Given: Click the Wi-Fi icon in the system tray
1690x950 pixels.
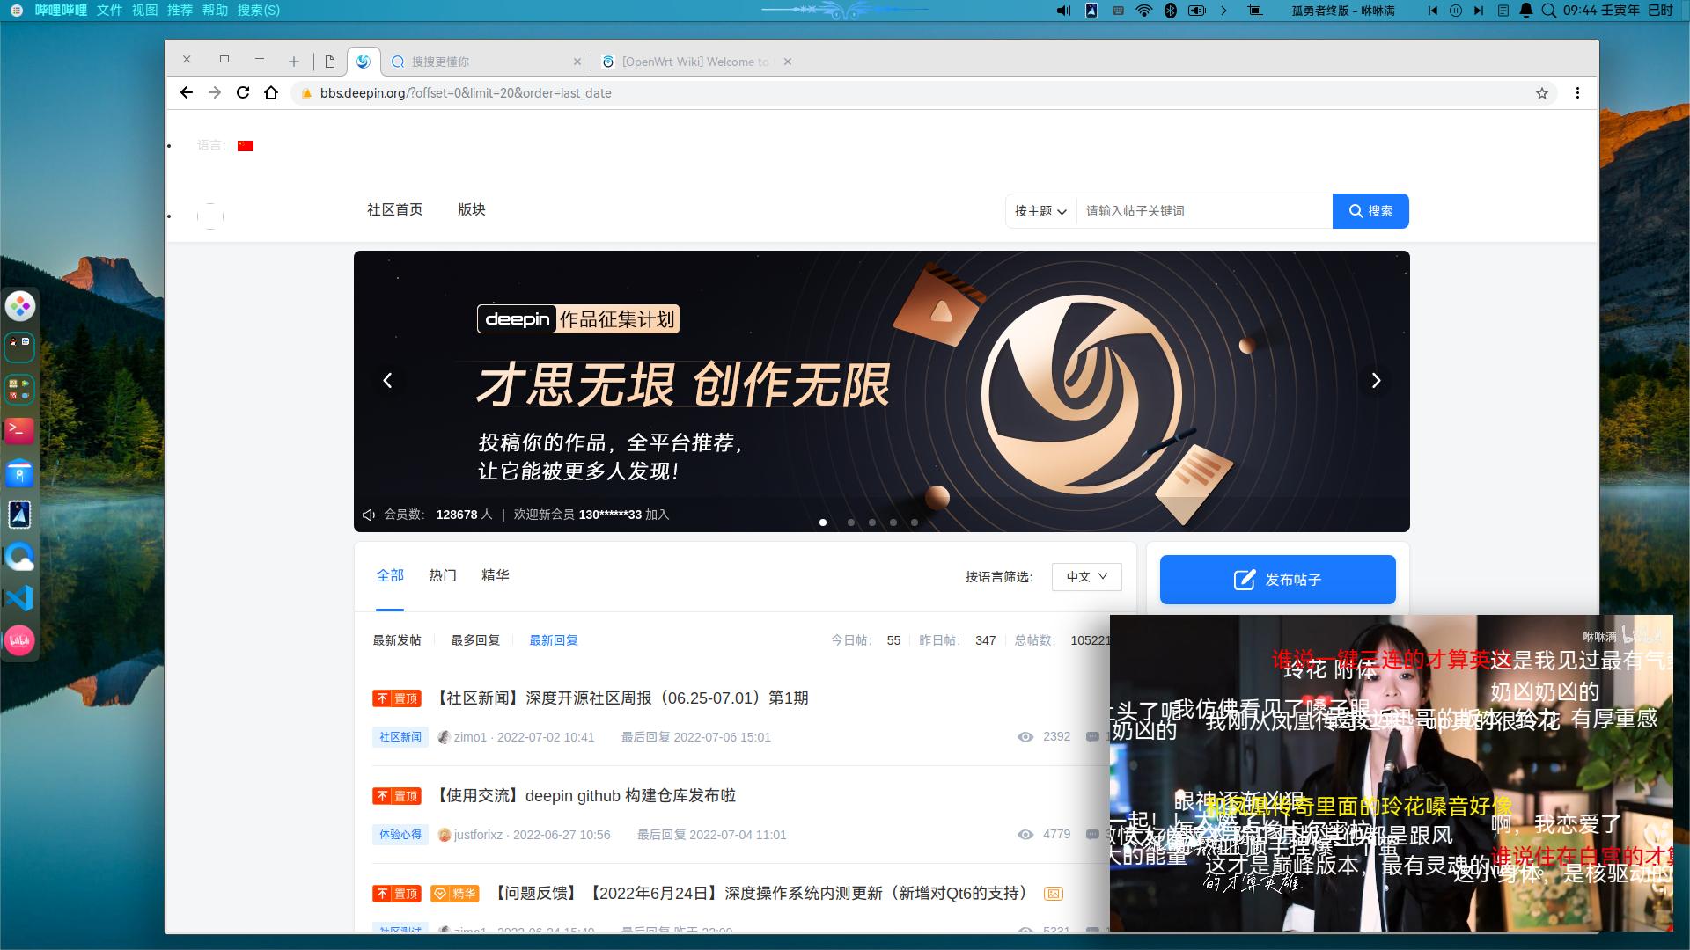Looking at the screenshot, I should [1143, 10].
